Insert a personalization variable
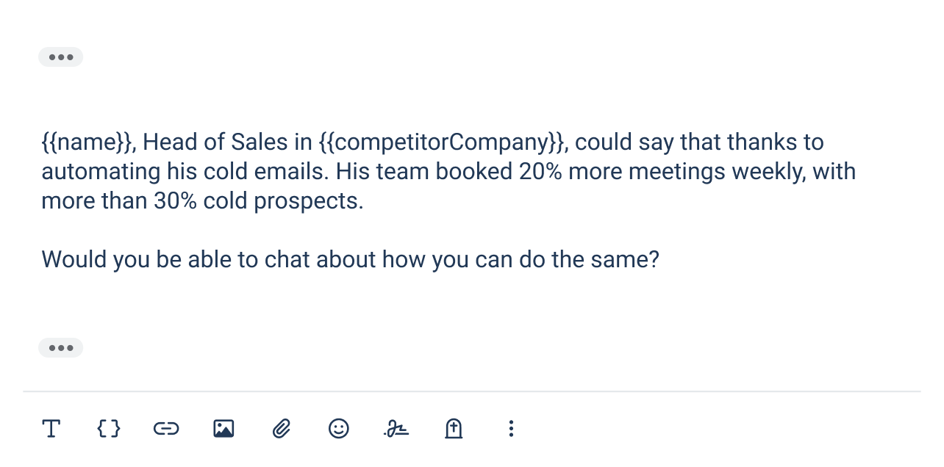This screenshot has width=944, height=467. pyautogui.click(x=109, y=429)
